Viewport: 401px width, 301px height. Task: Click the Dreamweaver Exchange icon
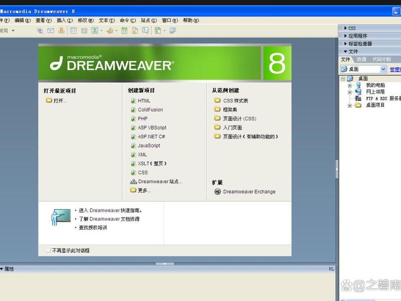coord(218,192)
